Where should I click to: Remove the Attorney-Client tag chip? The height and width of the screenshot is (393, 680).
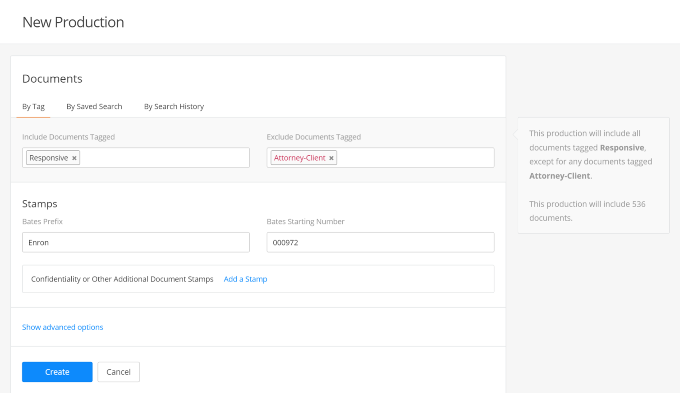pyautogui.click(x=331, y=157)
